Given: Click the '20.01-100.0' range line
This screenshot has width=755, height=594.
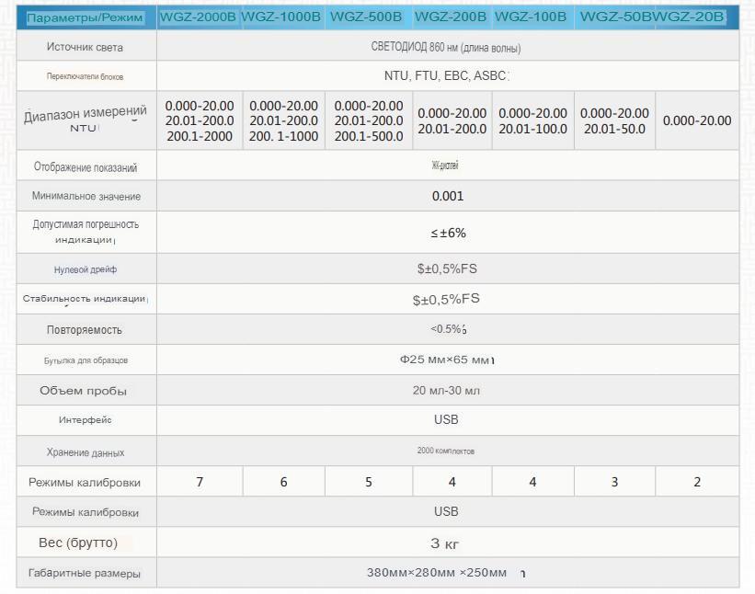Looking at the screenshot, I should (533, 129).
